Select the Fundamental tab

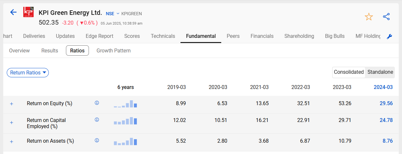201,36
